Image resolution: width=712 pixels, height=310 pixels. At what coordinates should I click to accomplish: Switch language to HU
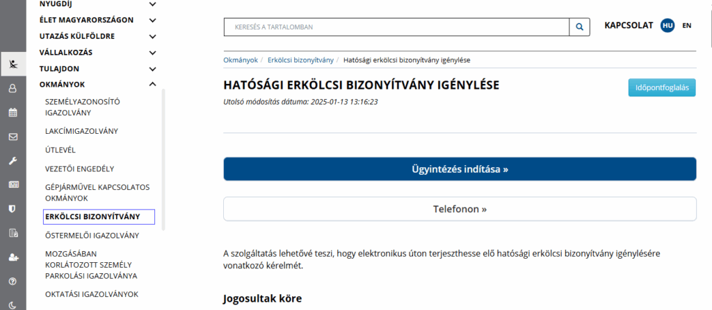point(667,26)
